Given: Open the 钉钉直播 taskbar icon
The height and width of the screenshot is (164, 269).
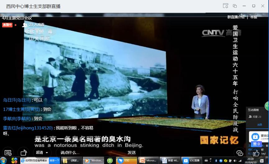Looking at the screenshot, I should (x=190, y=161).
